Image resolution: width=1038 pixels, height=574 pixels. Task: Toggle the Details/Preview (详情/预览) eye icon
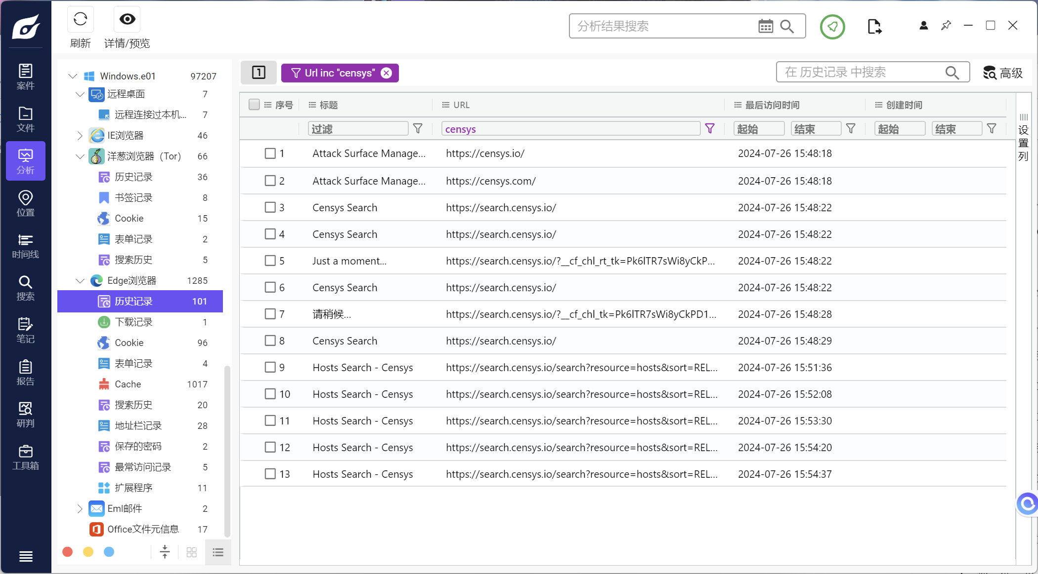pos(127,19)
